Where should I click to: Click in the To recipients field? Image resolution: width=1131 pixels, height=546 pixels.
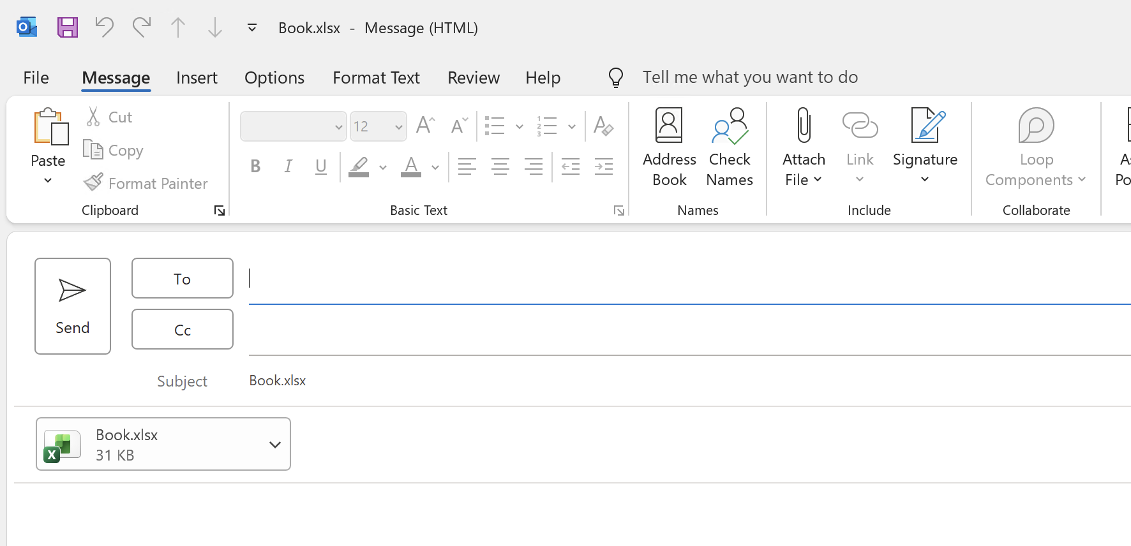(689, 279)
